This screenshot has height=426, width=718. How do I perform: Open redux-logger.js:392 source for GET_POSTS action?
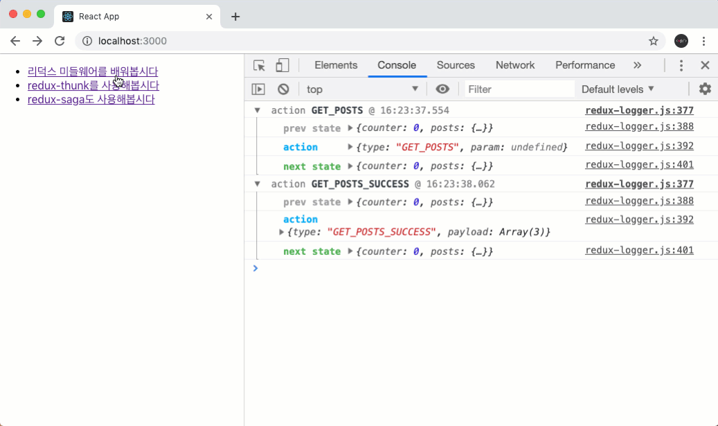[x=639, y=145]
